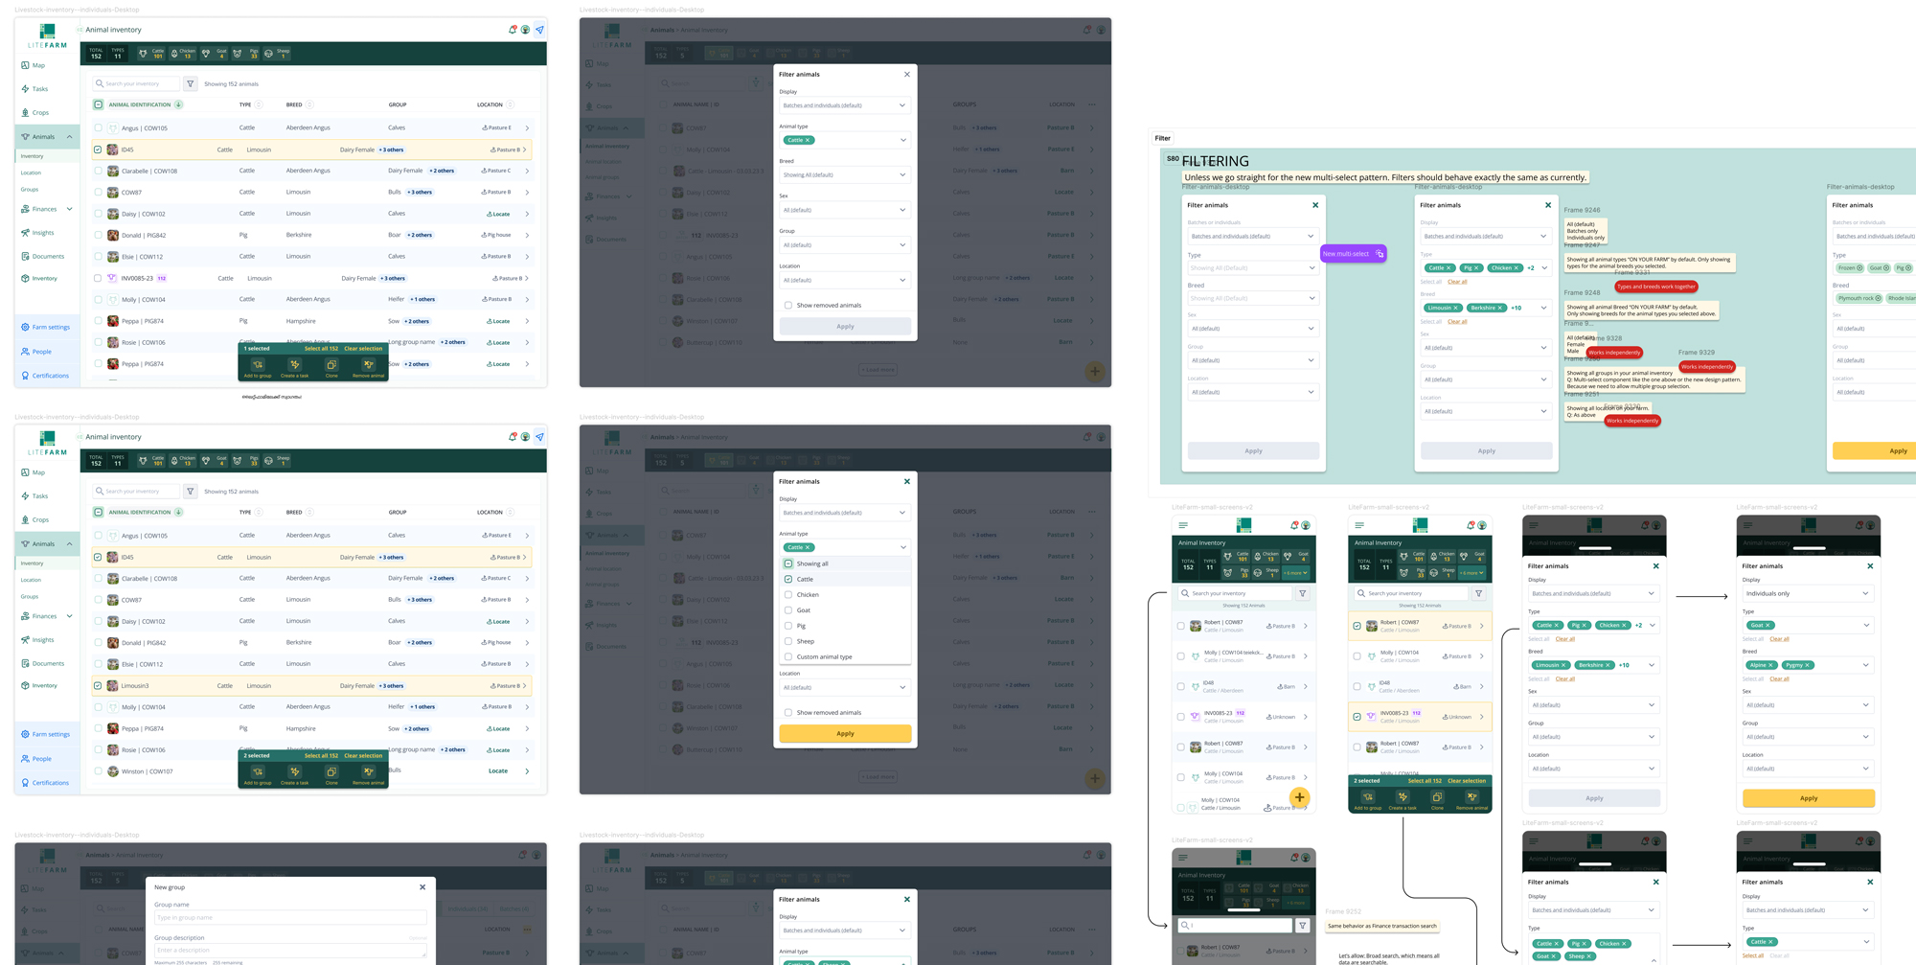Check Goat in the open animal type list
The width and height of the screenshot is (1916, 965).
tap(788, 609)
